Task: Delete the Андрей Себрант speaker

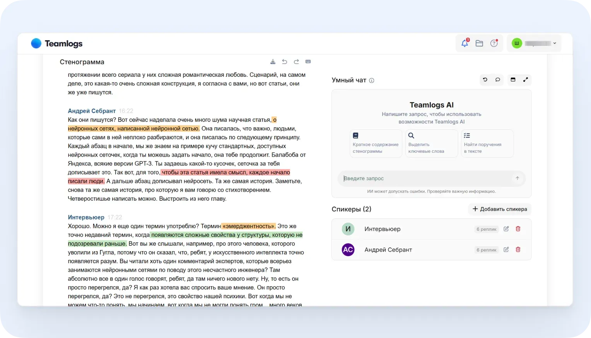Action: 518,250
